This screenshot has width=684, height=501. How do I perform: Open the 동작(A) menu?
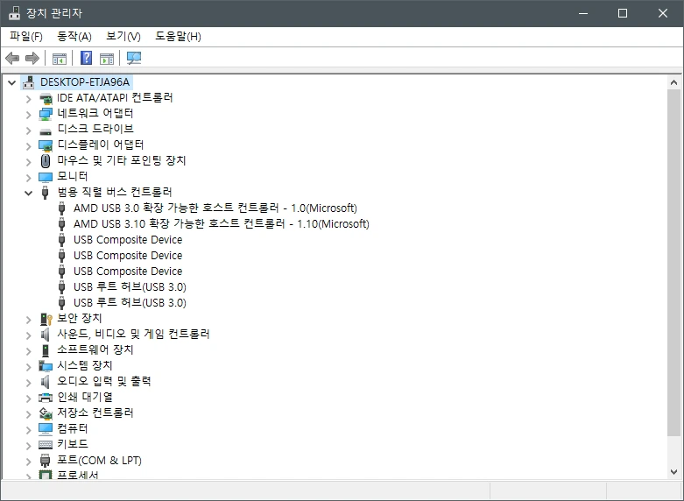click(74, 36)
